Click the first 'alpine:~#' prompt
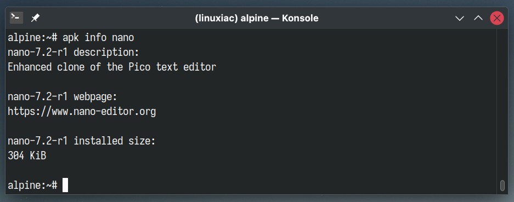The width and height of the screenshot is (514, 202). 32,38
